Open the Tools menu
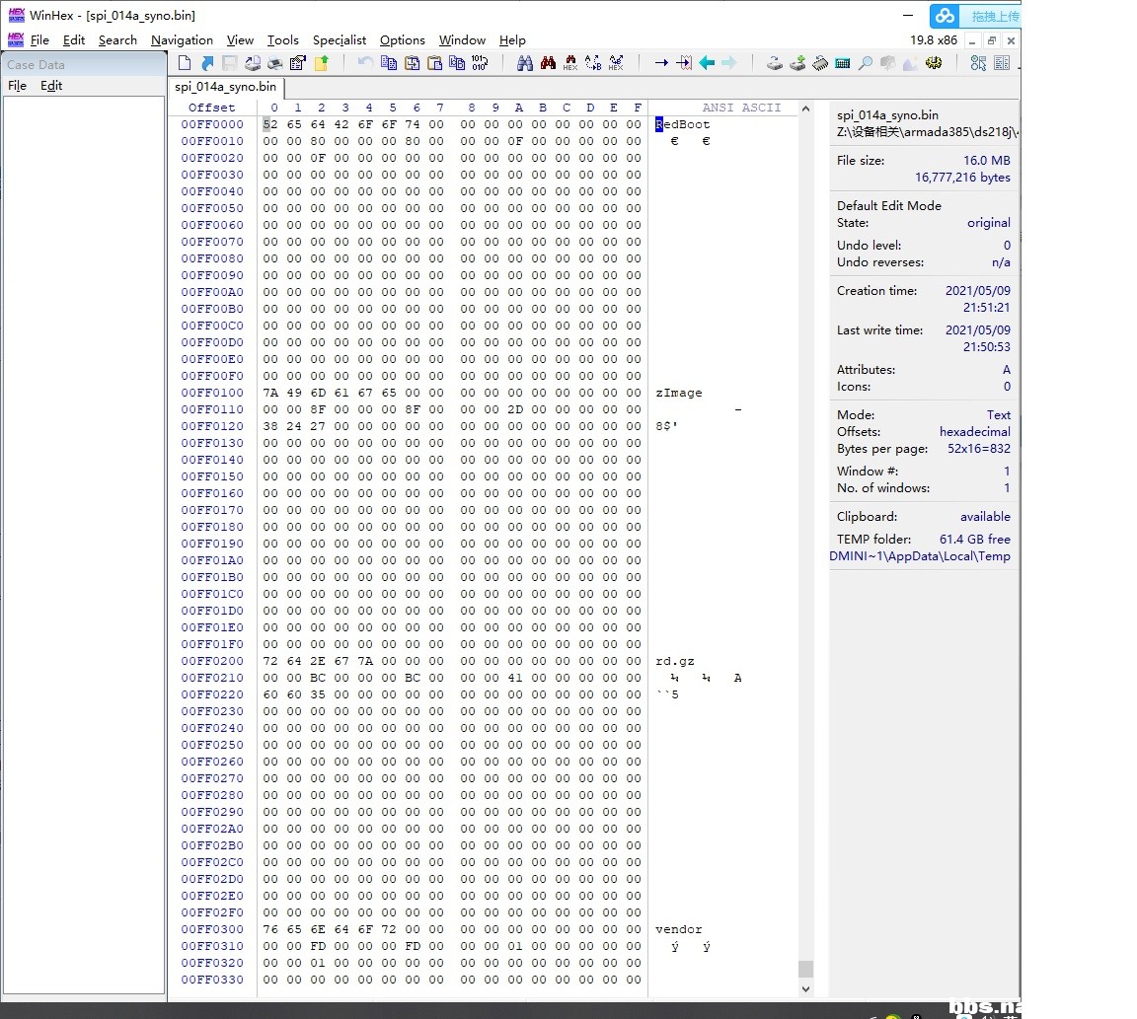1137x1019 pixels. click(283, 39)
